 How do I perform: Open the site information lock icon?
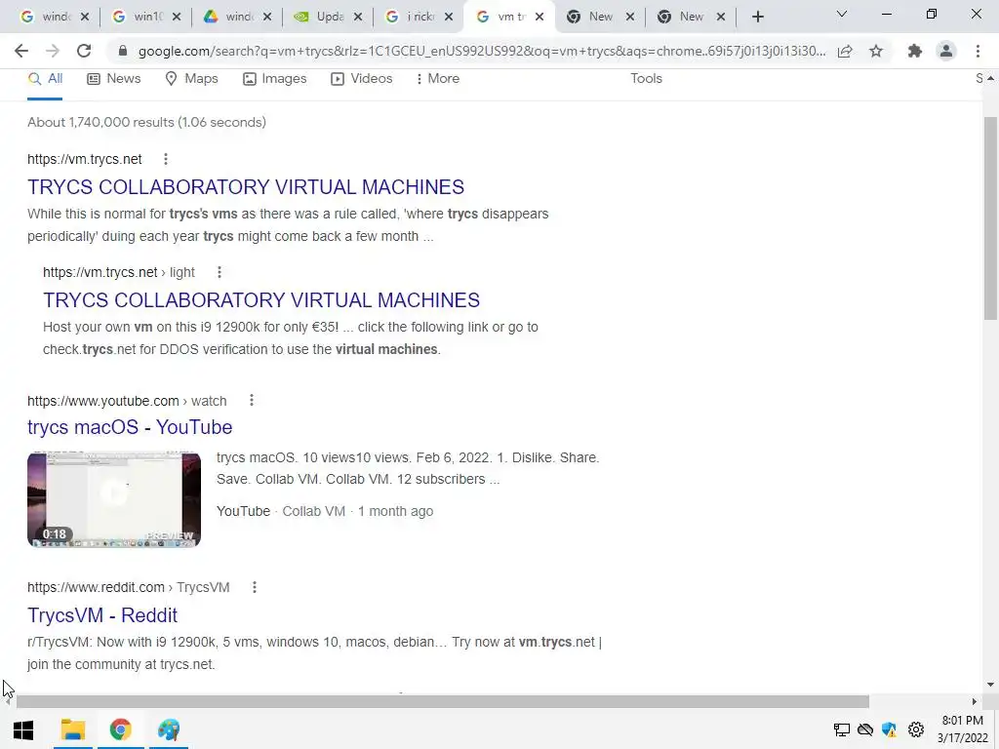pos(123,51)
